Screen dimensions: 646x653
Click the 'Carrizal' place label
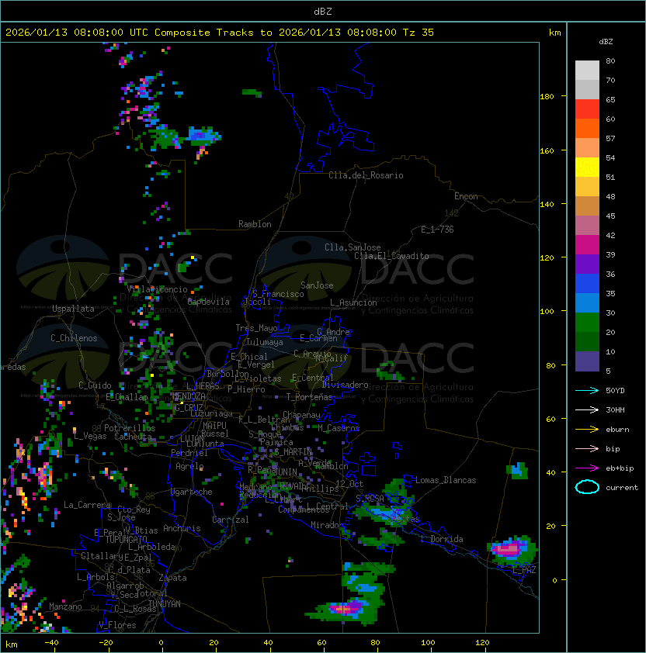[230, 520]
